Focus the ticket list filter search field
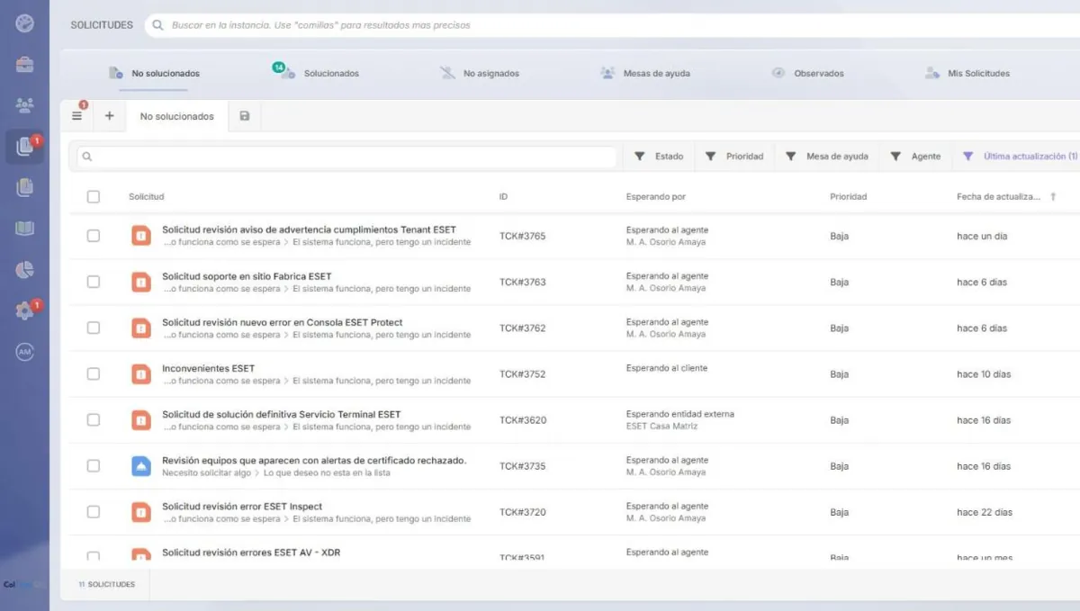The width and height of the screenshot is (1080, 611). pyautogui.click(x=346, y=157)
